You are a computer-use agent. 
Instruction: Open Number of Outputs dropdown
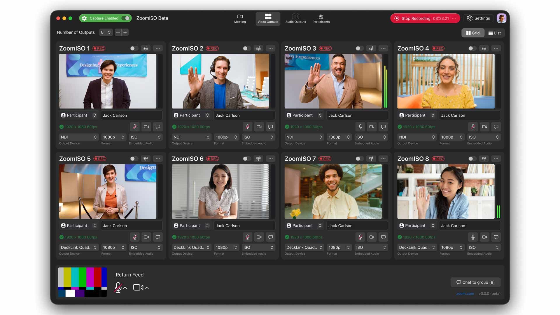click(106, 32)
